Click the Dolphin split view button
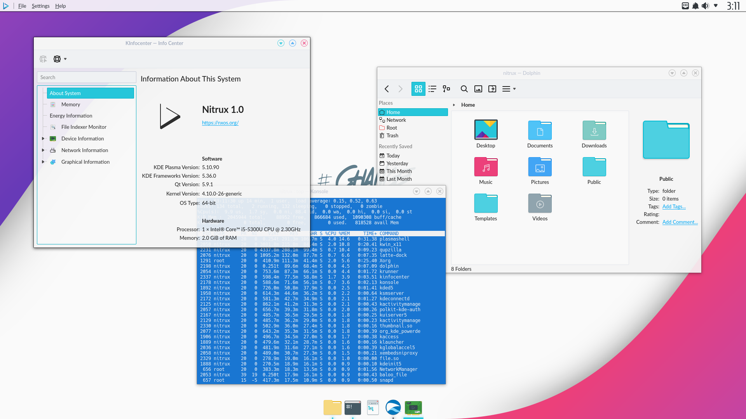The image size is (746, 419). [492, 89]
